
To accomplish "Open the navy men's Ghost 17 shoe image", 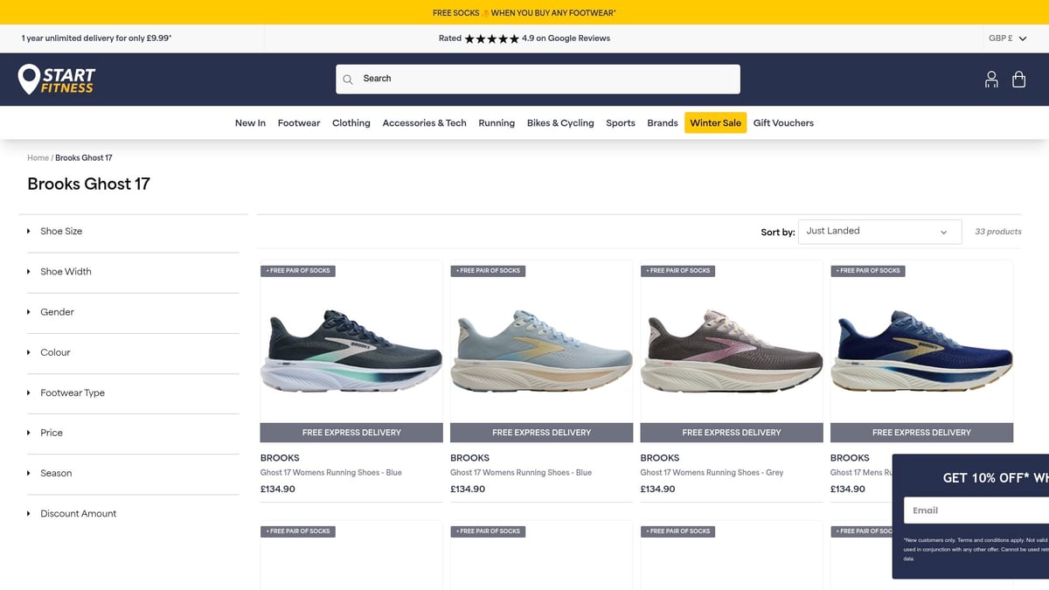I will pyautogui.click(x=921, y=350).
